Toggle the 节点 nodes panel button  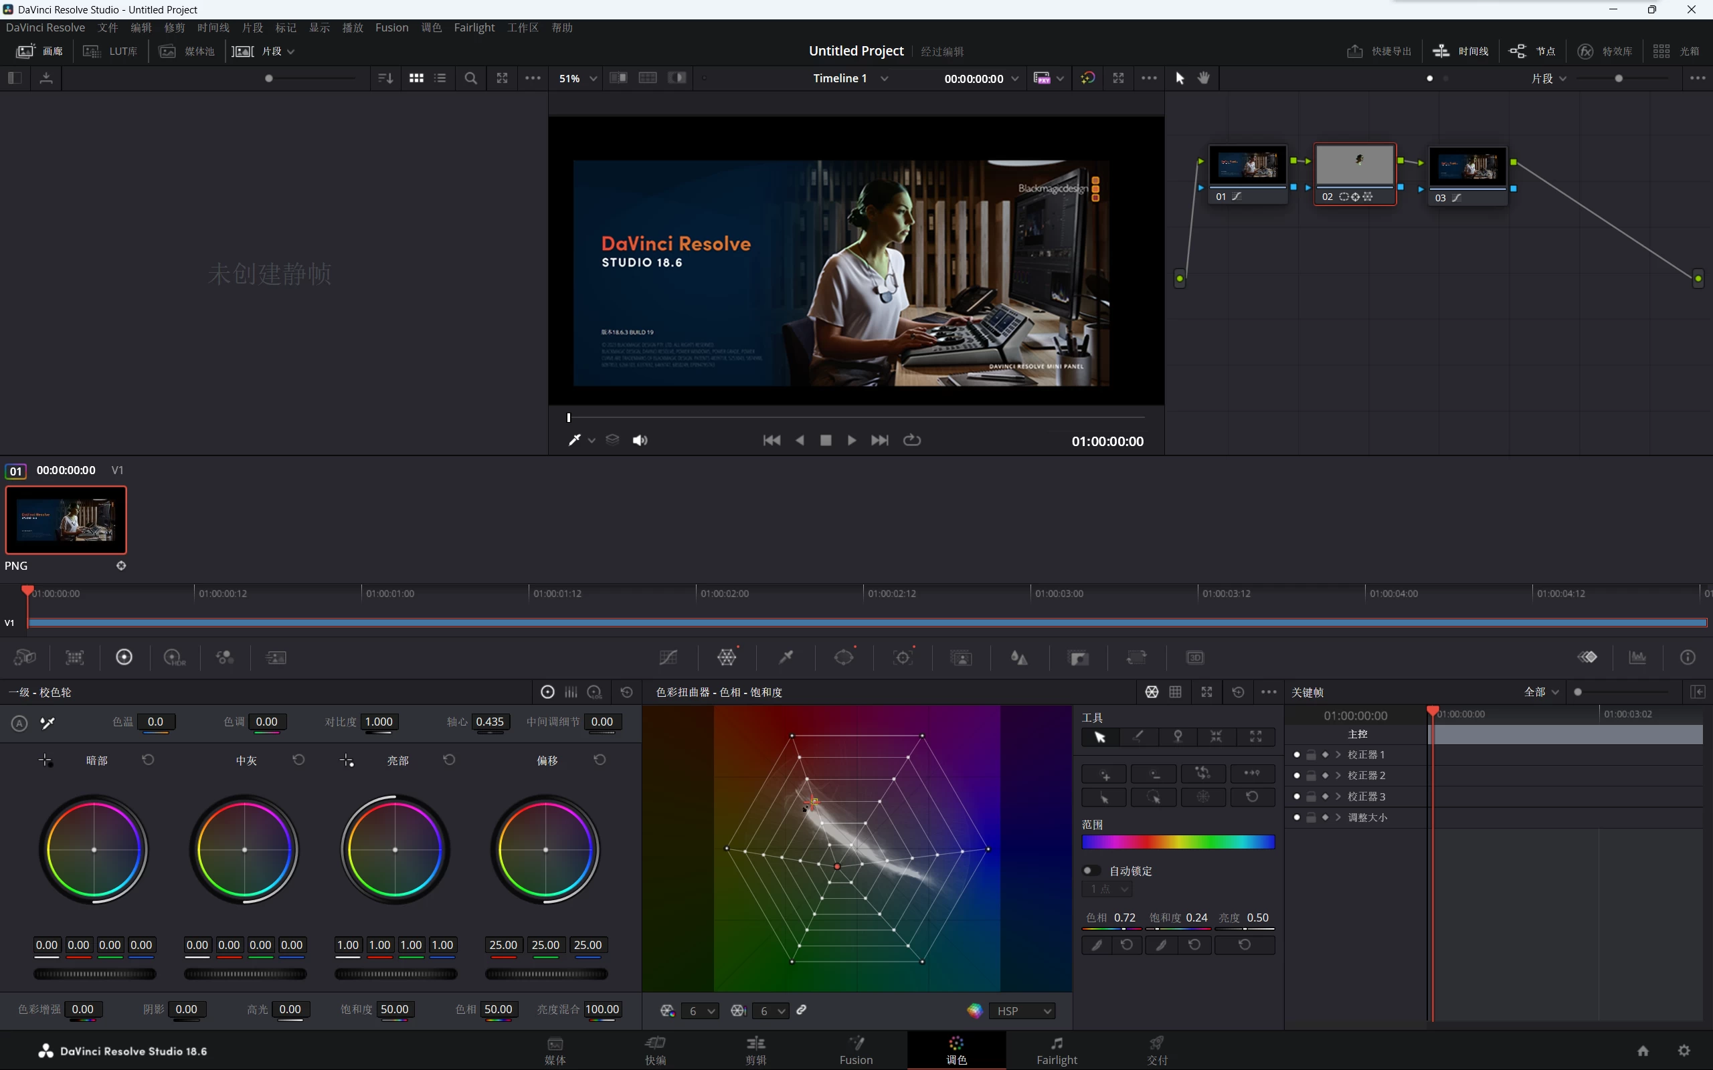(1532, 51)
